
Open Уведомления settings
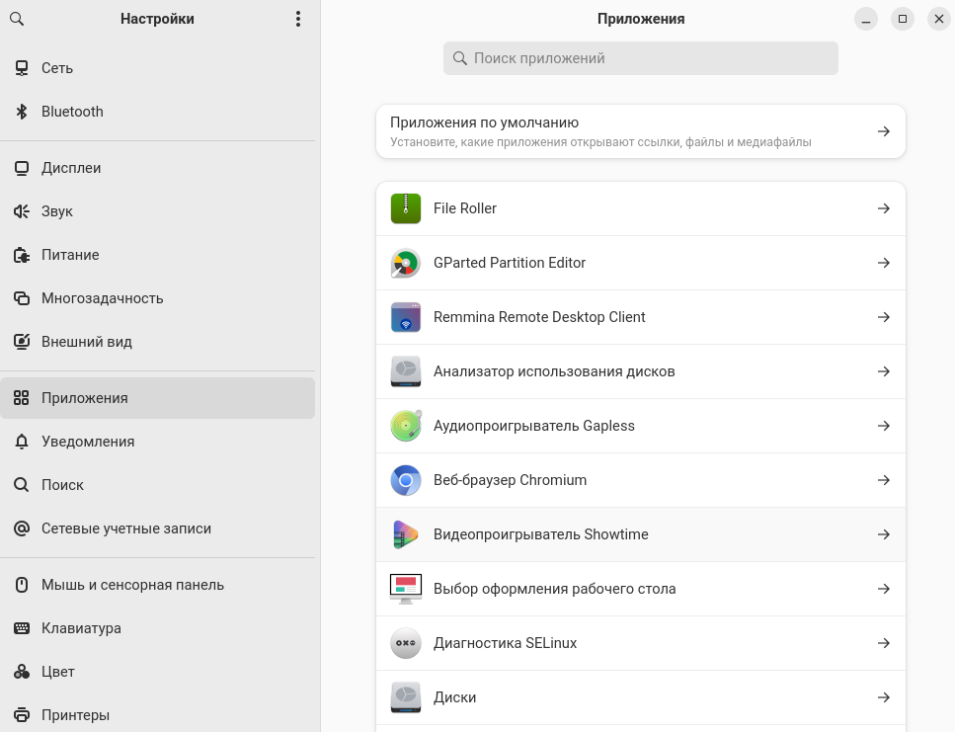tap(157, 442)
